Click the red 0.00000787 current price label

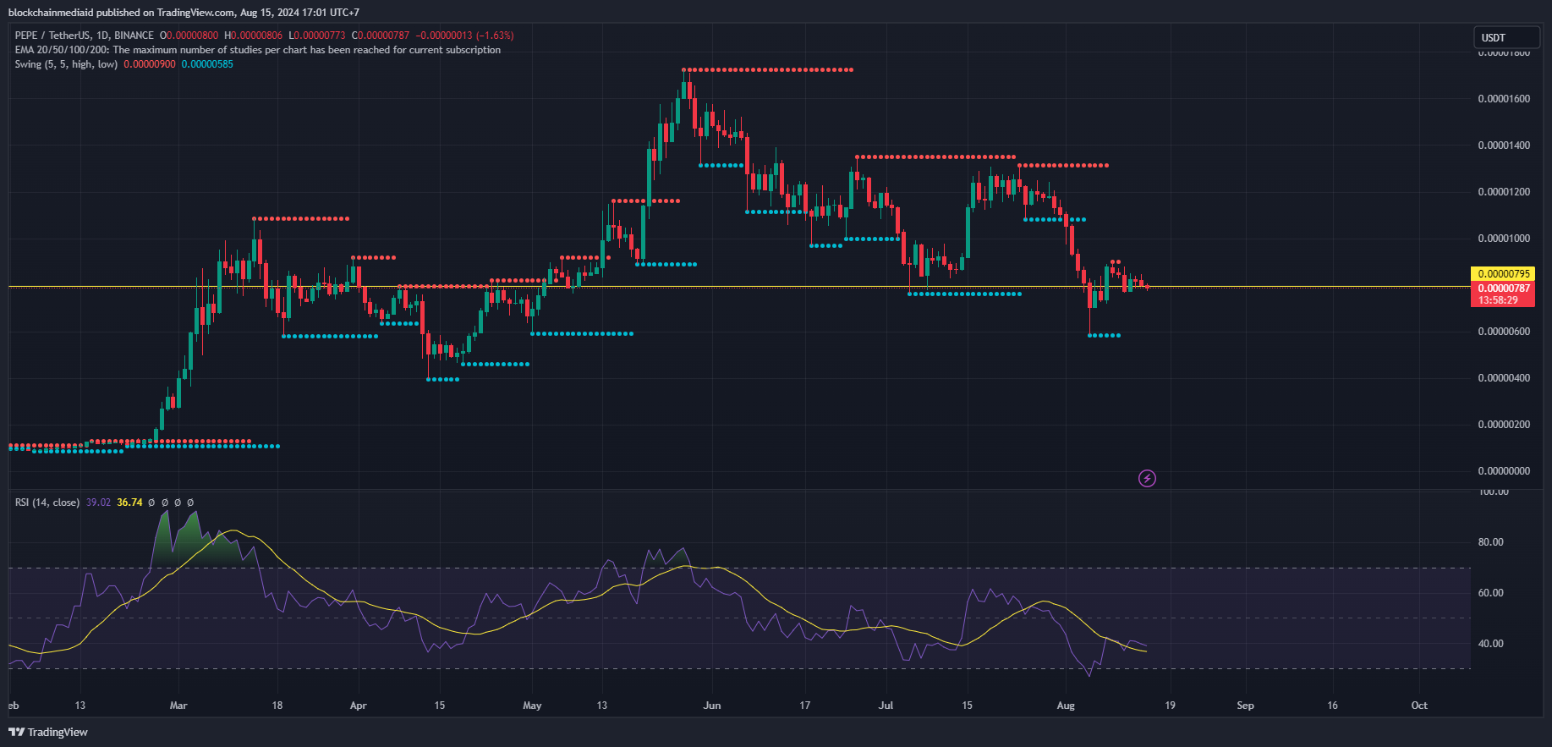(1503, 288)
